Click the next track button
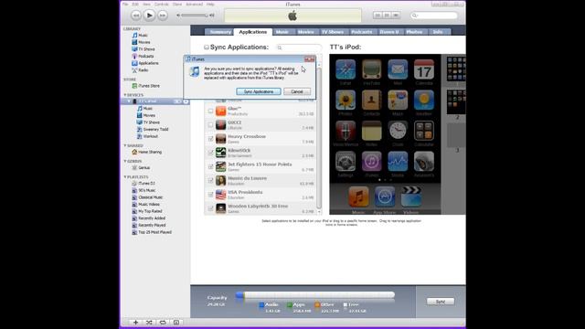 pos(163,16)
